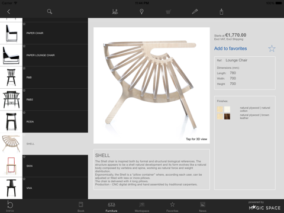The height and width of the screenshot is (213, 284).
Task: Open search with the magnifier icon
Action: coord(50,12)
